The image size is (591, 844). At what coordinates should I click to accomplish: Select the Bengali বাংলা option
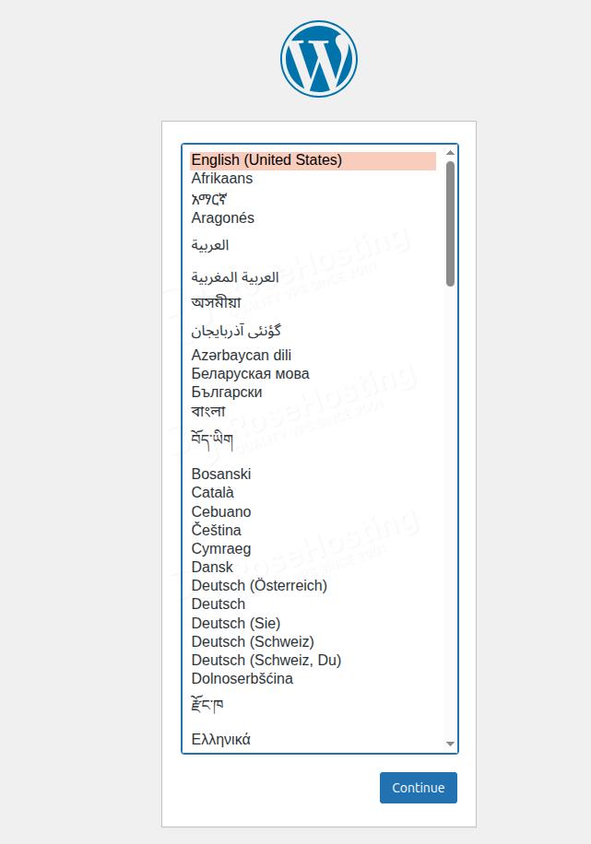(x=313, y=412)
